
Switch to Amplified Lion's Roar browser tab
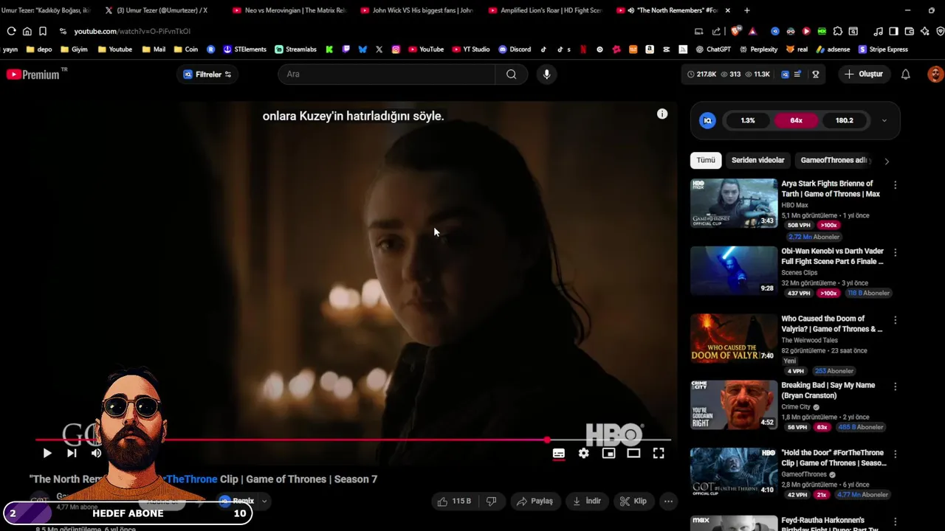[x=545, y=10]
